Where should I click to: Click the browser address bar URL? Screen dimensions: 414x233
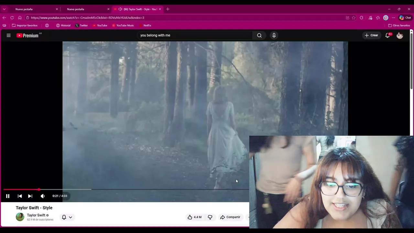[87, 18]
